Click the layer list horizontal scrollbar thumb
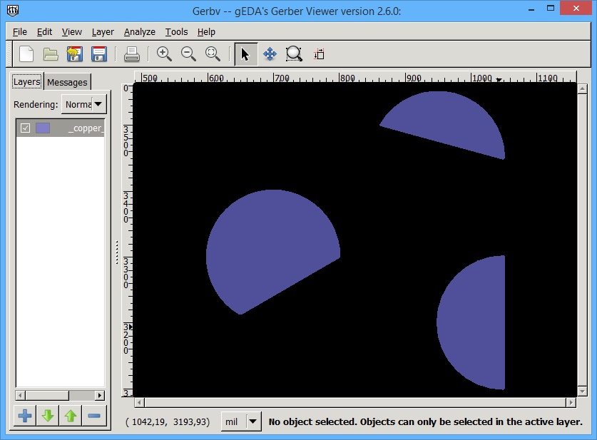597x440 pixels. pos(47,396)
